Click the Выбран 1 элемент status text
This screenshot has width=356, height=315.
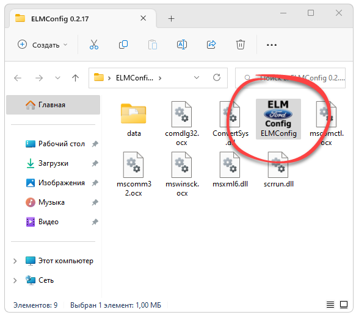[115, 305]
